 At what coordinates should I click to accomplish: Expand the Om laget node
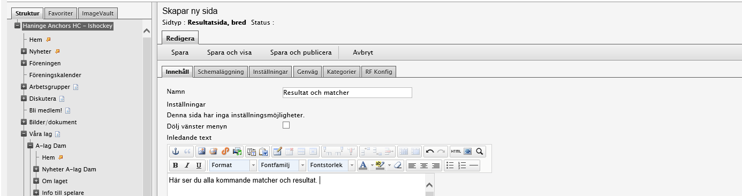click(x=36, y=181)
